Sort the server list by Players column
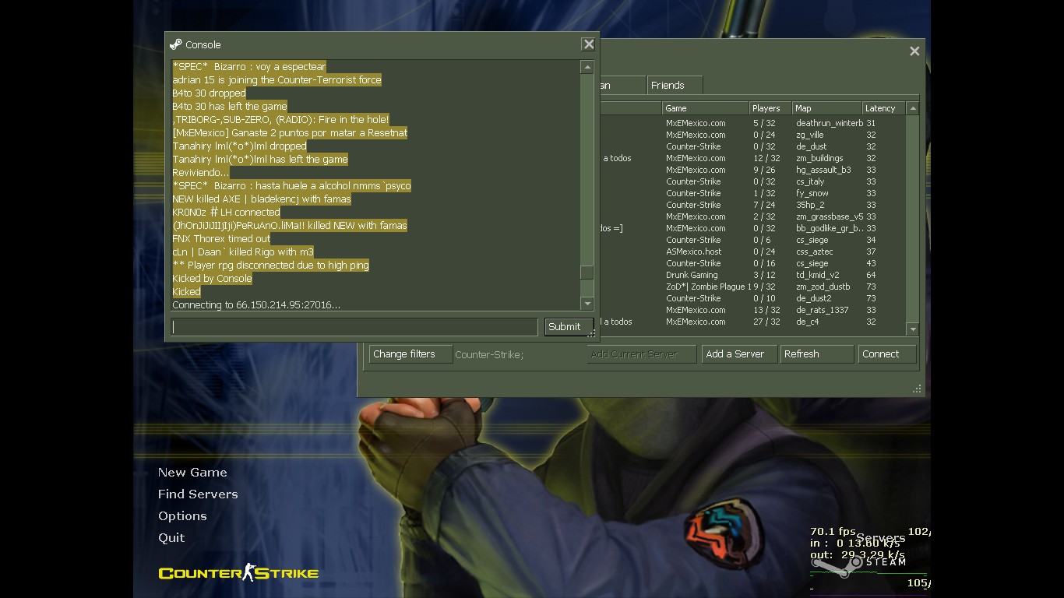Screen dimensions: 1064x598 coord(770,108)
